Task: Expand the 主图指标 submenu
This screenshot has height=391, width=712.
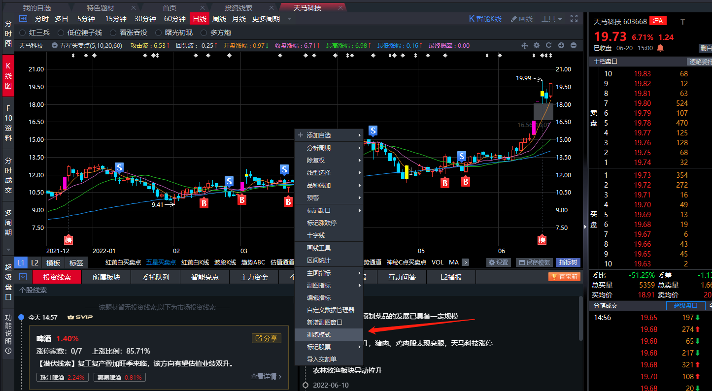Action: click(329, 273)
